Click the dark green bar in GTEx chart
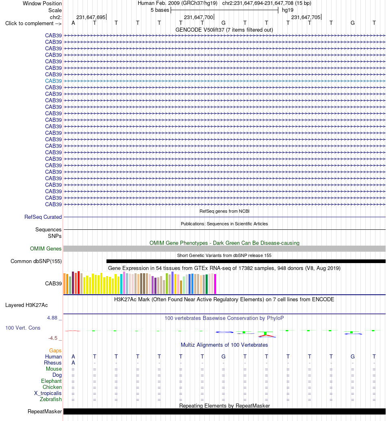The height and width of the screenshot is (421, 386). click(x=206, y=284)
